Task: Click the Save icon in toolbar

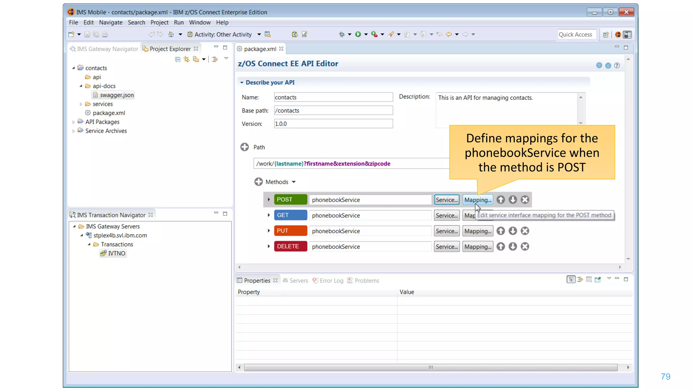Action: tap(87, 34)
